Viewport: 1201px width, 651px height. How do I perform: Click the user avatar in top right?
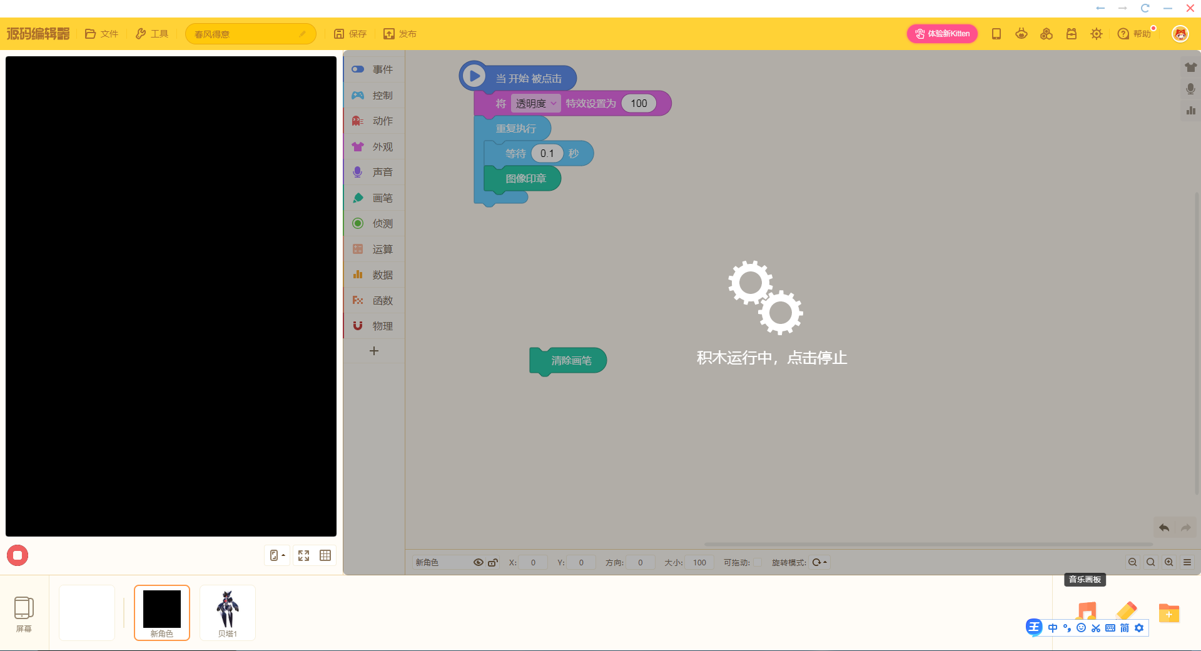click(1180, 34)
